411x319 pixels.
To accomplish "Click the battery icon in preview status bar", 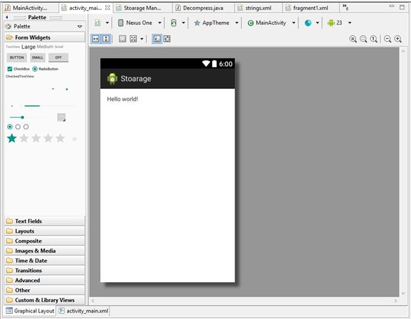I will tap(214, 63).
